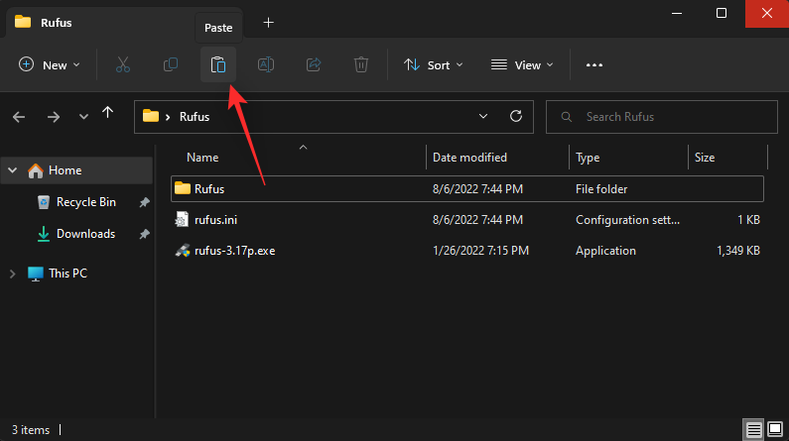Go back with the left arrow
789x441 pixels.
click(19, 117)
